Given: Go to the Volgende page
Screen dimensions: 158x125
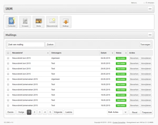Looking at the screenshot, I should (x=58, y=112).
